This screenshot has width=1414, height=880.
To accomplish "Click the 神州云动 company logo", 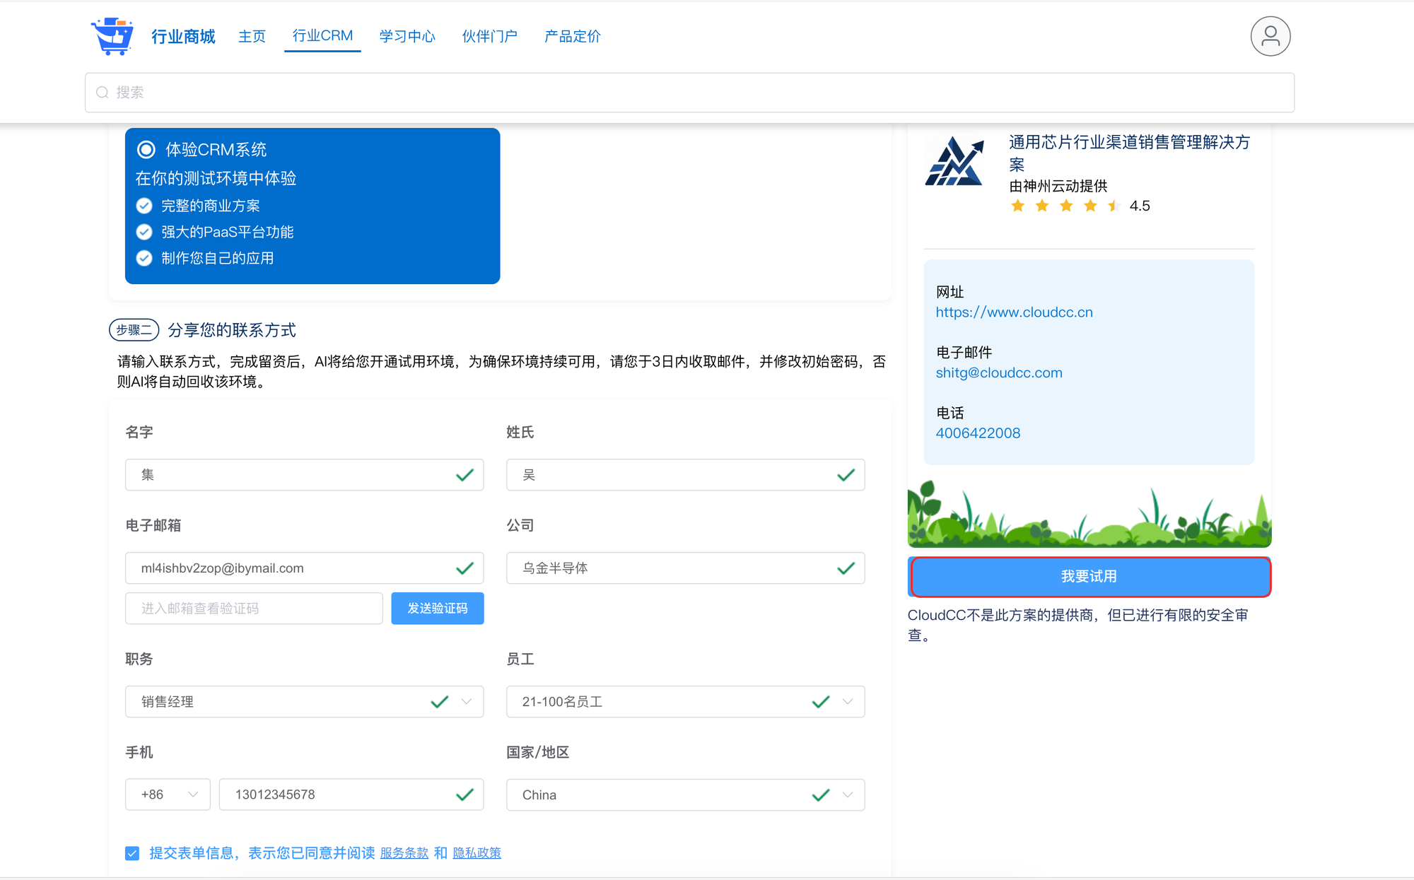I will click(954, 162).
